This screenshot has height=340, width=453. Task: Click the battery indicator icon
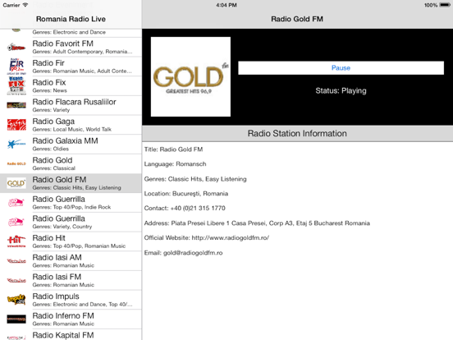tap(445, 5)
